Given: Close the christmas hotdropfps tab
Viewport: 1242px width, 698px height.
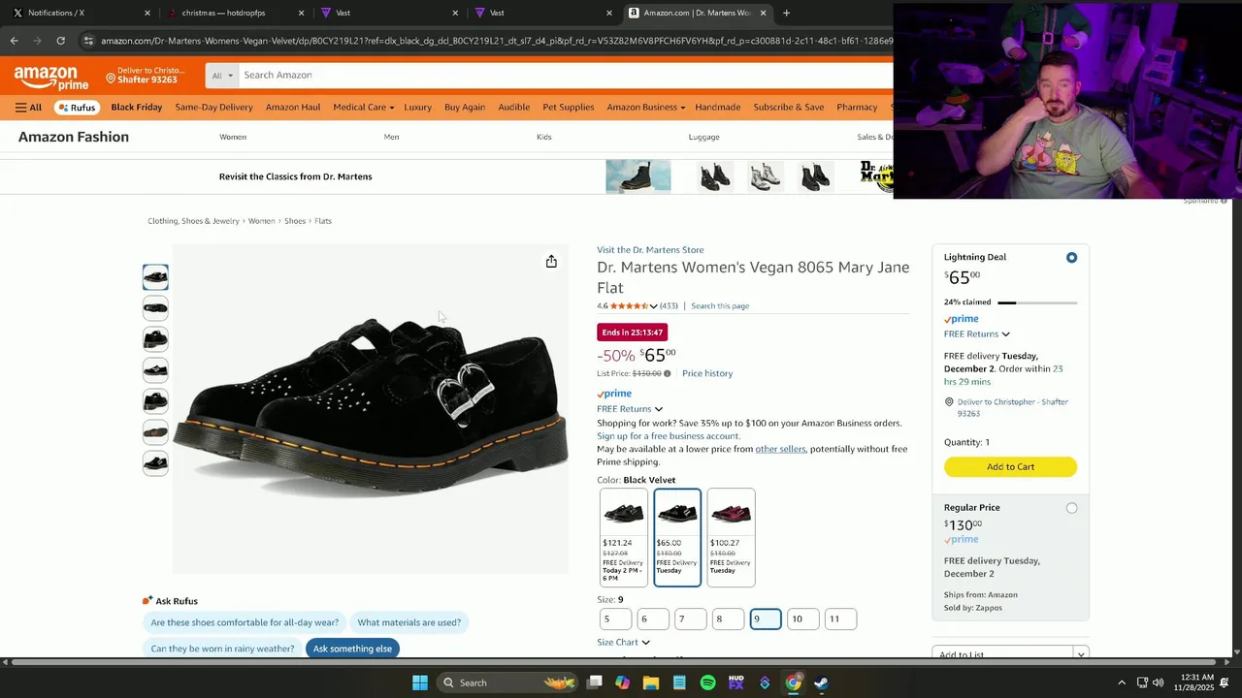Looking at the screenshot, I should click(x=301, y=14).
